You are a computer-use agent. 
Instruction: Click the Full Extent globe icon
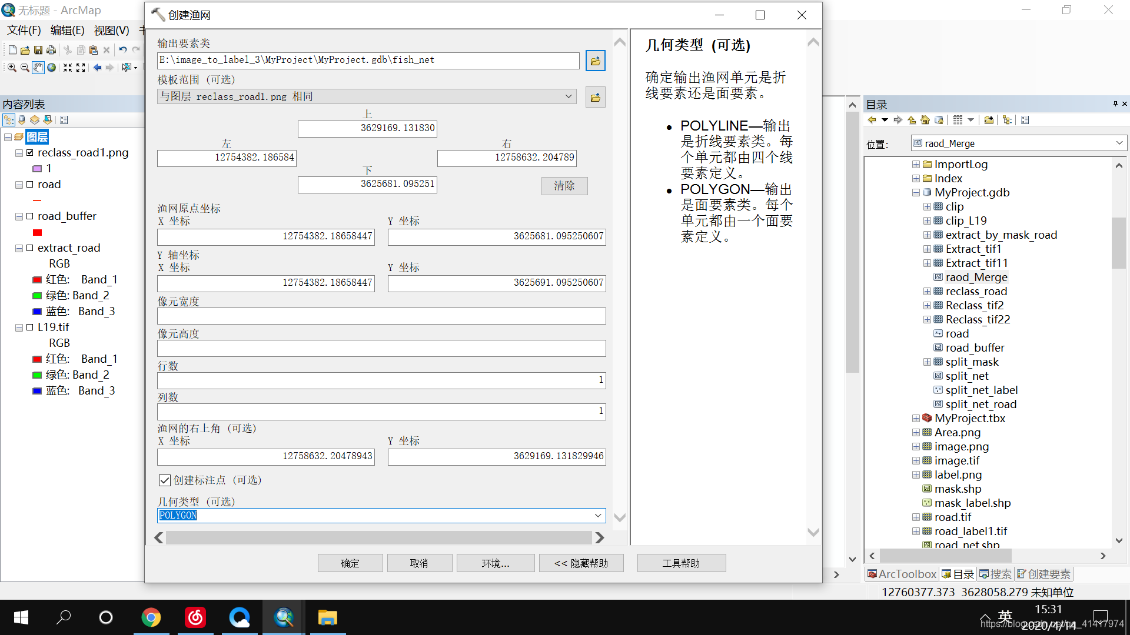(x=52, y=68)
